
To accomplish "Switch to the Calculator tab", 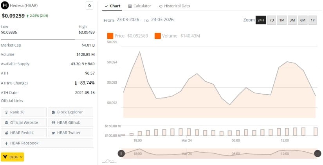I will point(139,6).
